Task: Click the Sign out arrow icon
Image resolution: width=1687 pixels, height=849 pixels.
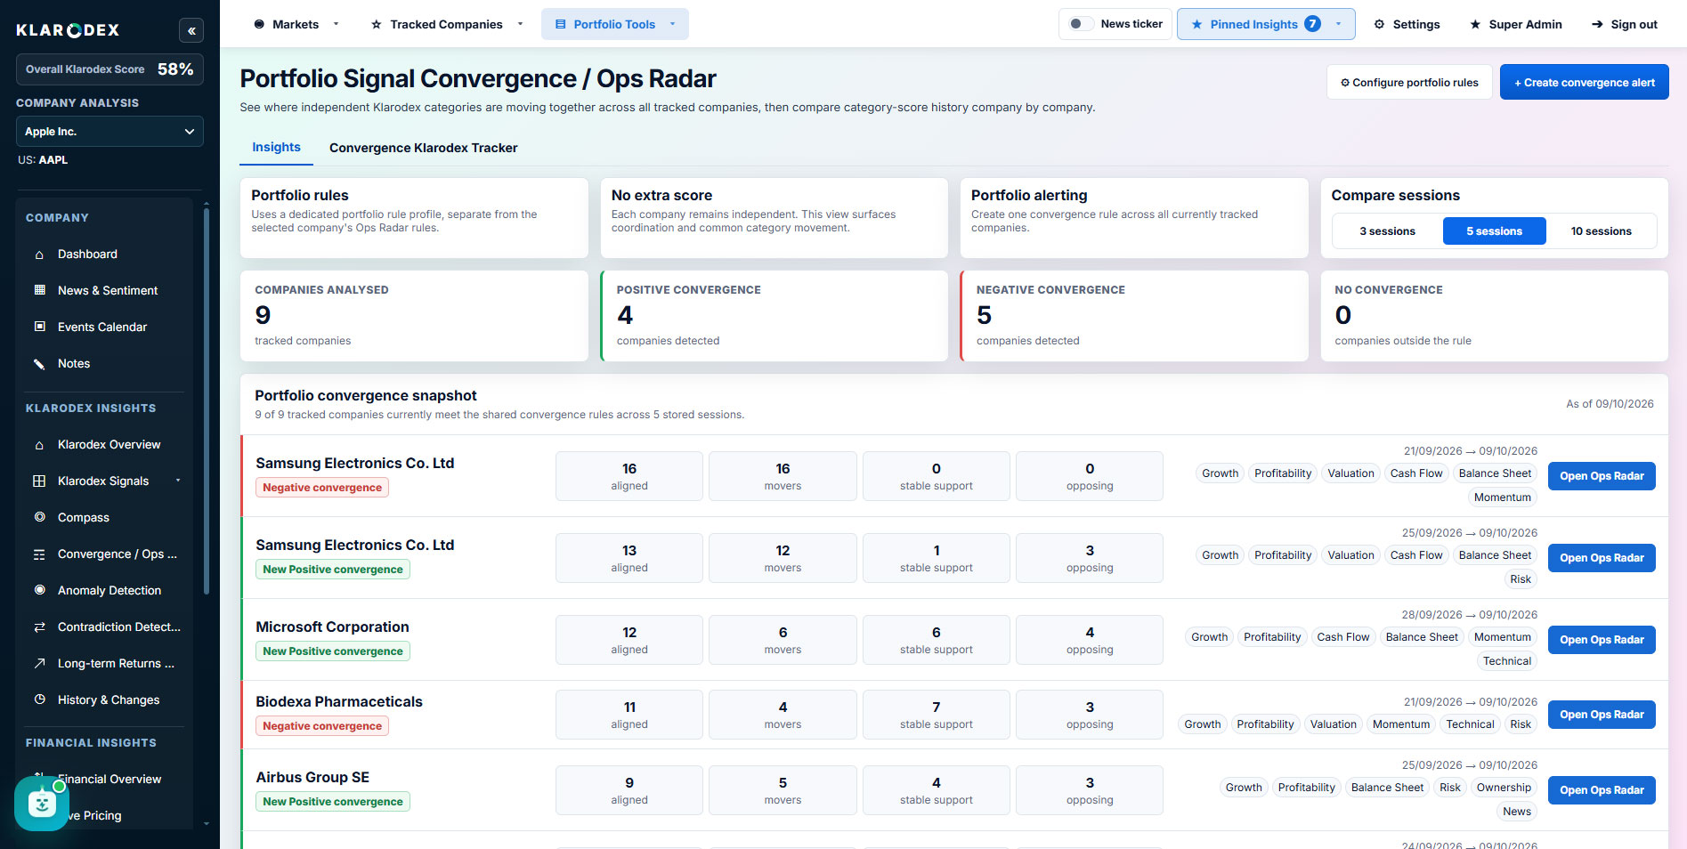Action: [x=1597, y=24]
